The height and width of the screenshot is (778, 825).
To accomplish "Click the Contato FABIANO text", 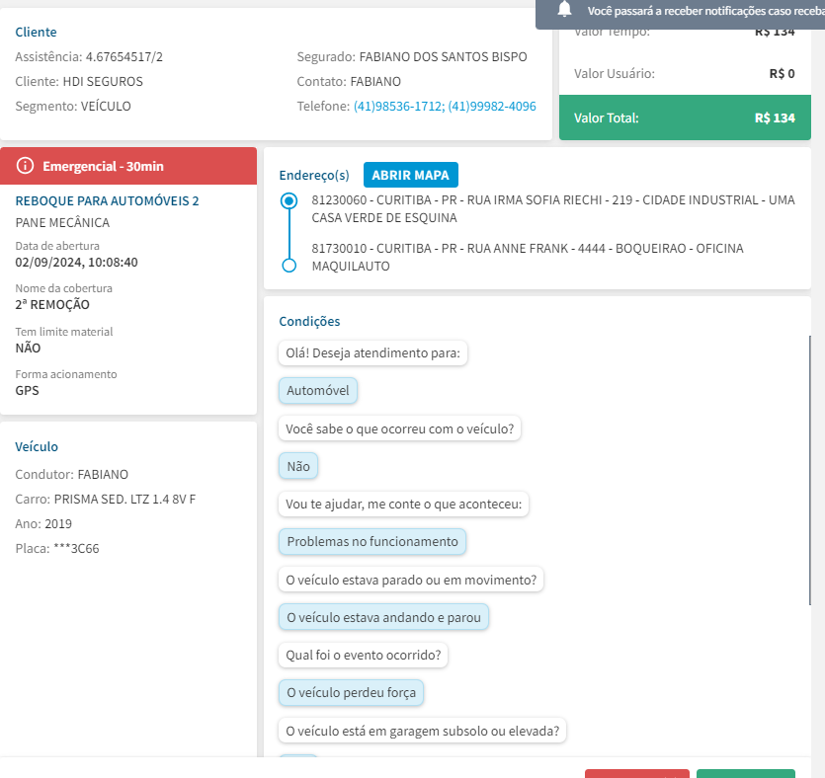I will point(349,82).
